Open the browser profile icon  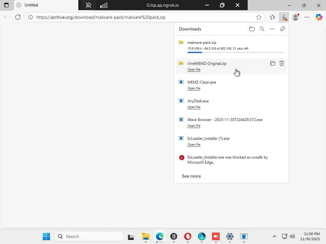pyautogui.click(x=295, y=17)
